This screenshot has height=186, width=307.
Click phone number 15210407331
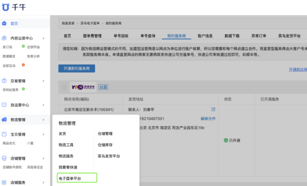point(152,119)
